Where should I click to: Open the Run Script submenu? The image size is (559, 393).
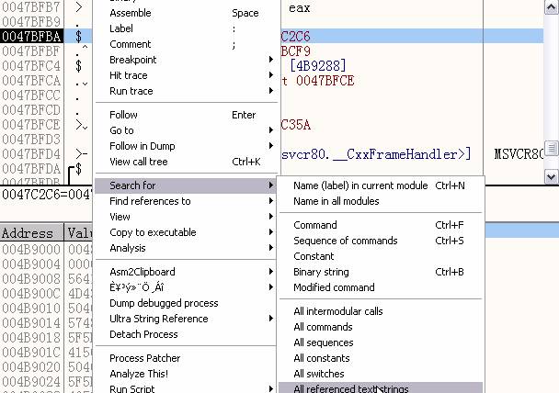click(186, 388)
